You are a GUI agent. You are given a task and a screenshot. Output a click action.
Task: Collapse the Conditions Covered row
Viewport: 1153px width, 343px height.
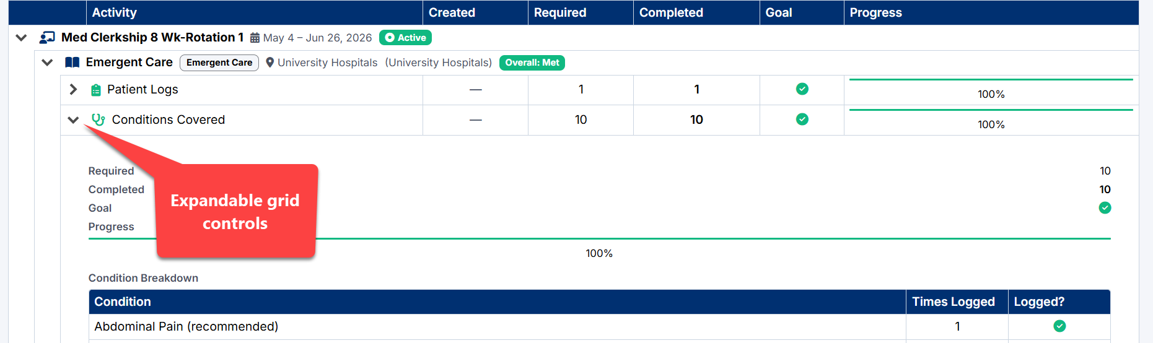73,119
